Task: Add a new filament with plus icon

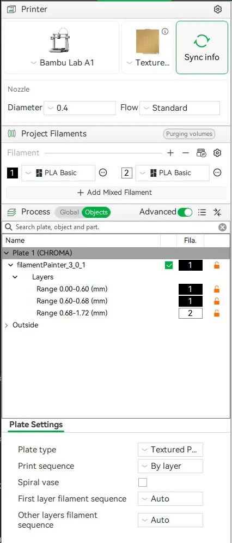Action: click(170, 153)
